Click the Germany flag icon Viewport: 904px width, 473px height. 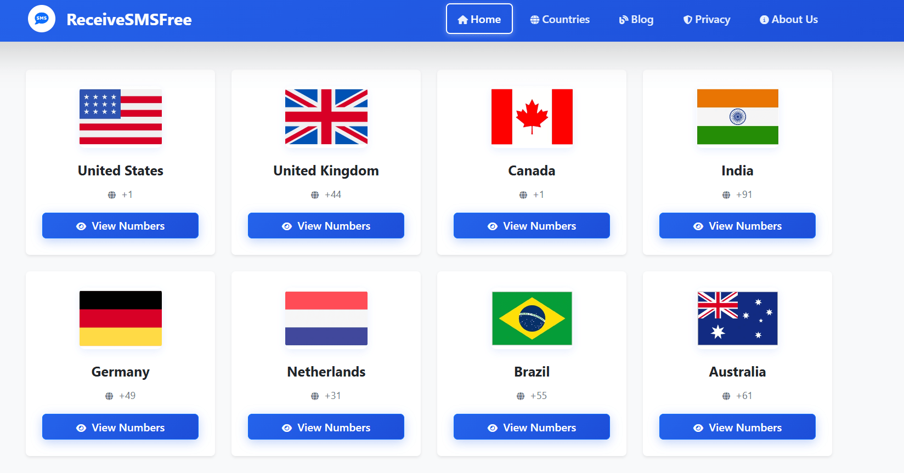[x=121, y=318]
